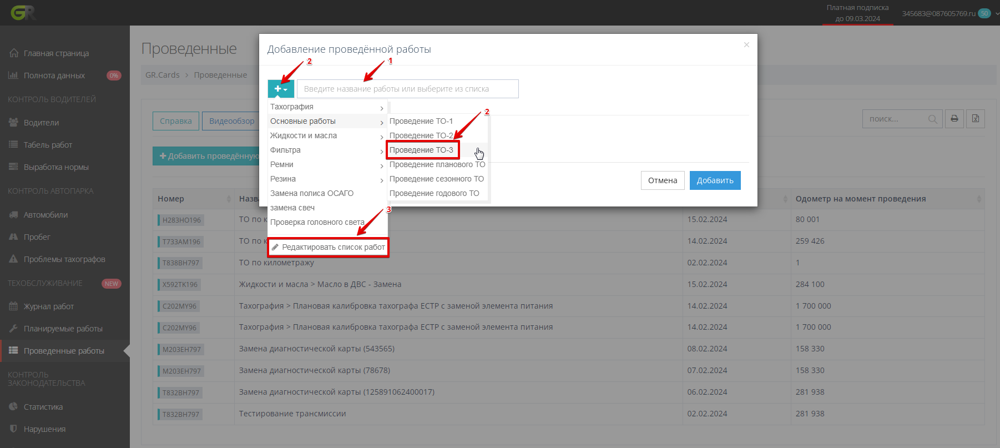Click vehicle tag Н283НО196
Viewport: 1000px width, 448px height.
click(181, 220)
